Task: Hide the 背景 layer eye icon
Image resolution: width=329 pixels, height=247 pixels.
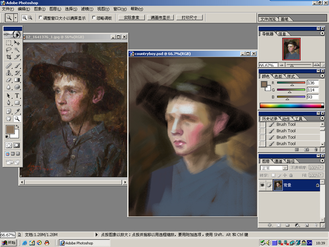Action: [262, 185]
